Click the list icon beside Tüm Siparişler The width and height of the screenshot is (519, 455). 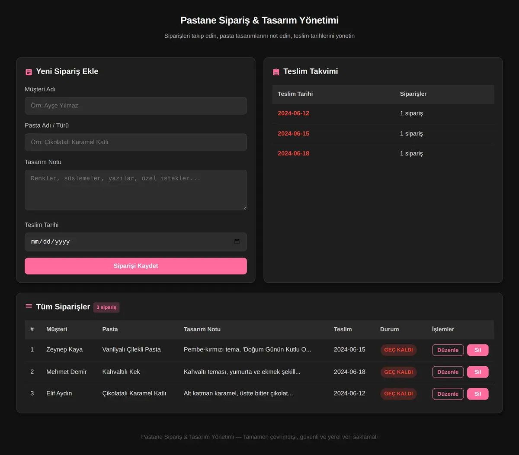(x=29, y=306)
